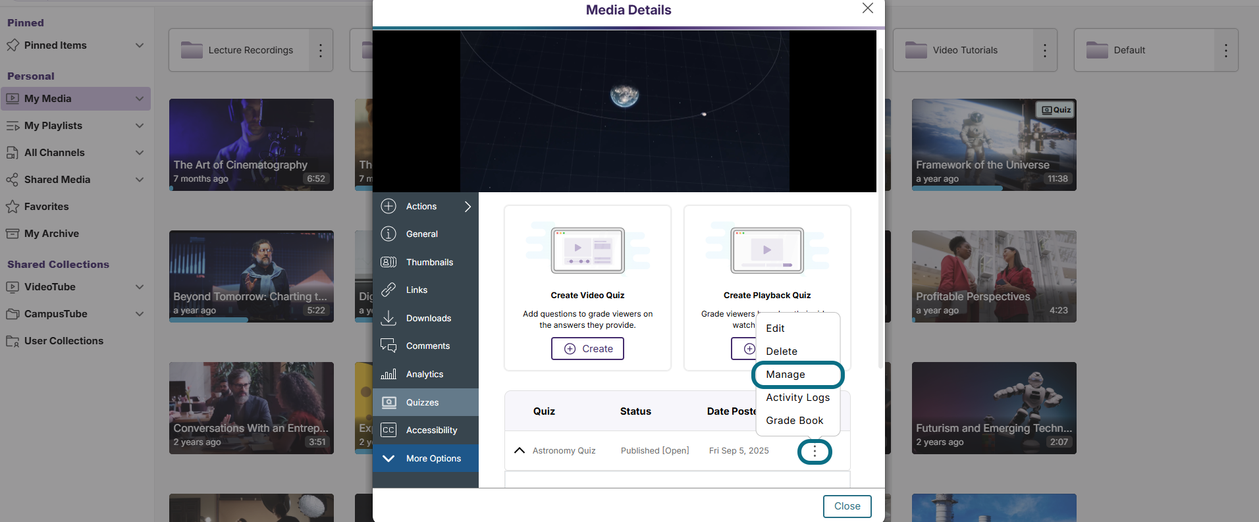Click the Close button in dialog
The width and height of the screenshot is (1259, 522).
pos(847,506)
